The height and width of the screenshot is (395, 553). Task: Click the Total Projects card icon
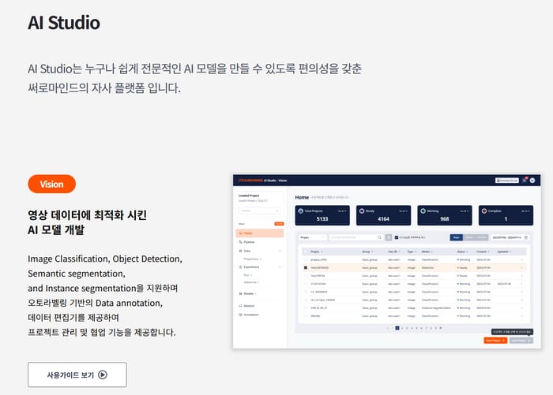(x=299, y=211)
